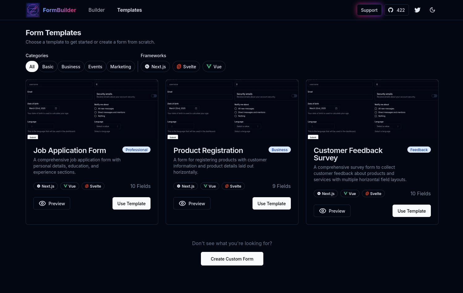Click Vue tag on Product Registration card
The image size is (463, 293).
[x=210, y=186]
